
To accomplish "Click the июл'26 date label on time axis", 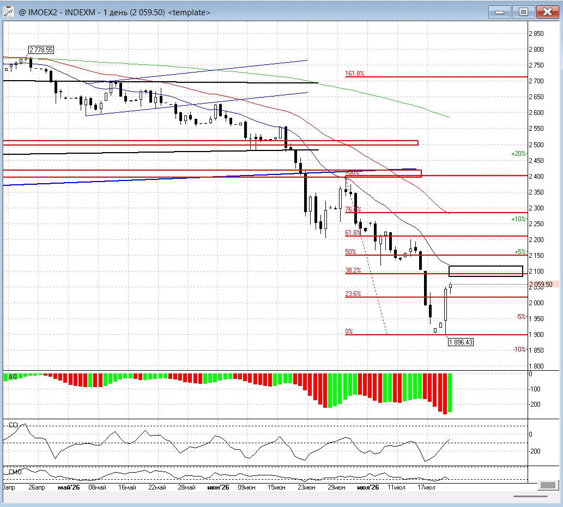I will (368, 487).
